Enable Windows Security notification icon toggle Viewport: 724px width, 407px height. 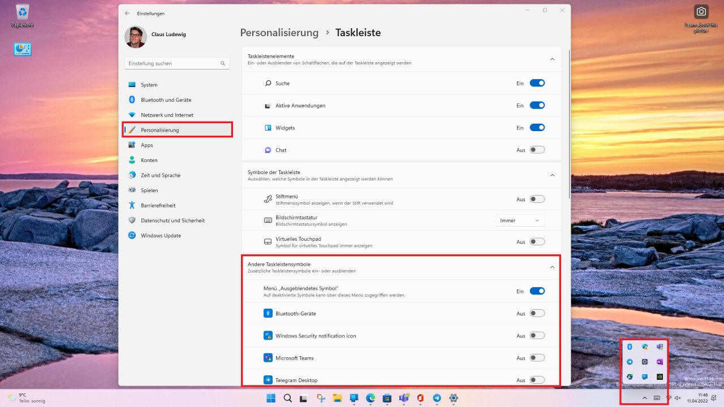(537, 336)
